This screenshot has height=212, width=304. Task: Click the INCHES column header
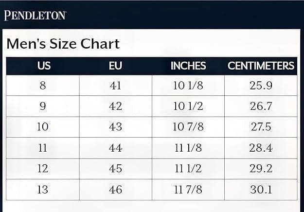point(188,66)
